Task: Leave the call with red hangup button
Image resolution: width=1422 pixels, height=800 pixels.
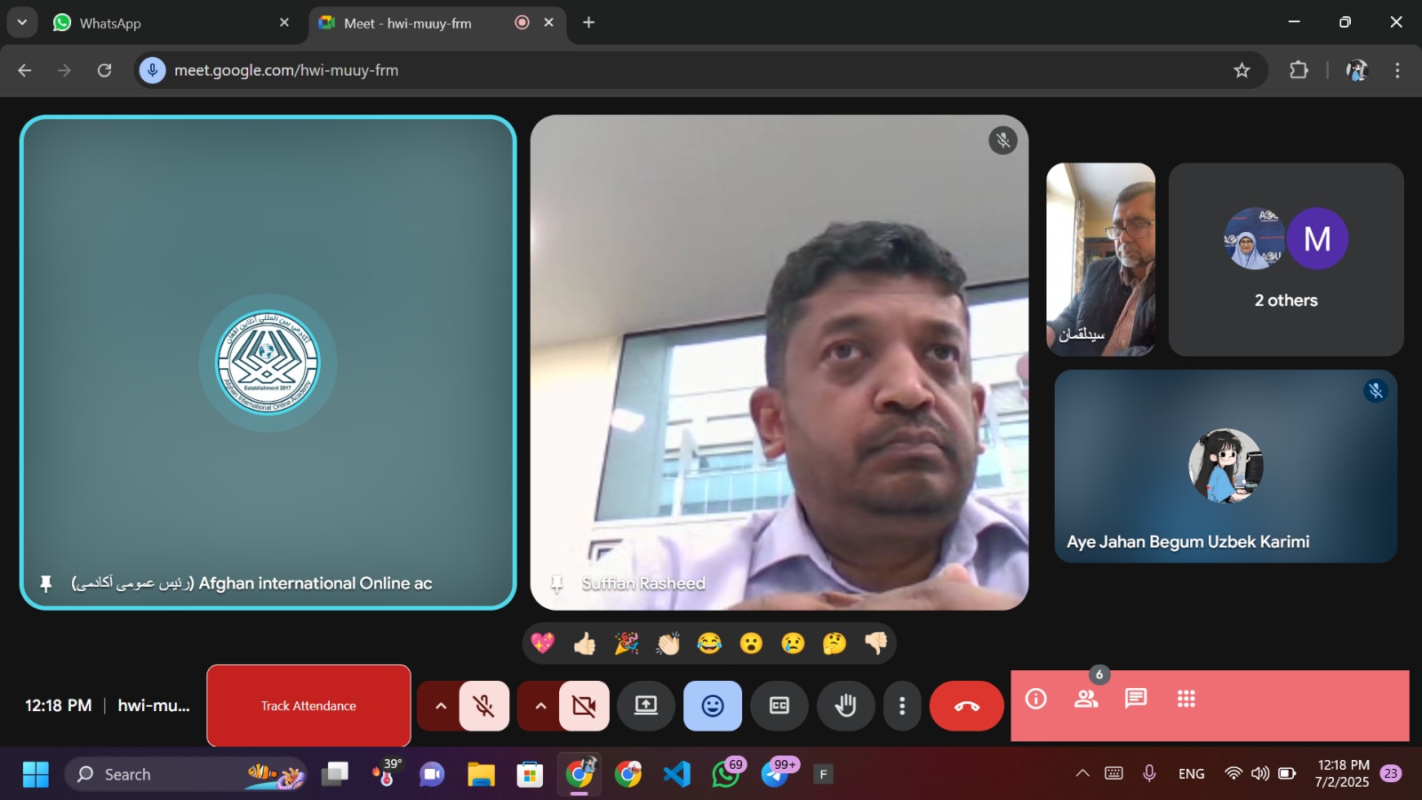Action: point(966,706)
